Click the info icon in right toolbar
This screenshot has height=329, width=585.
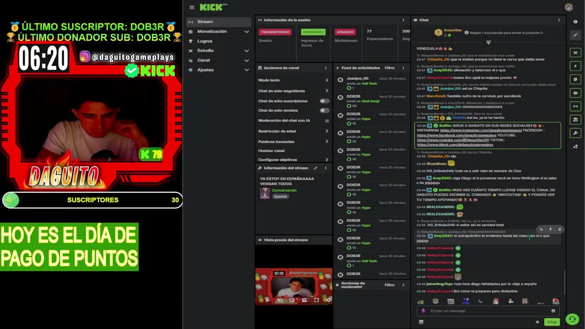point(575,21)
